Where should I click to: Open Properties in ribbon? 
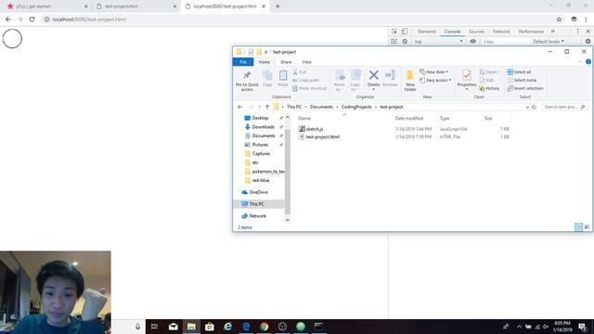click(x=467, y=79)
